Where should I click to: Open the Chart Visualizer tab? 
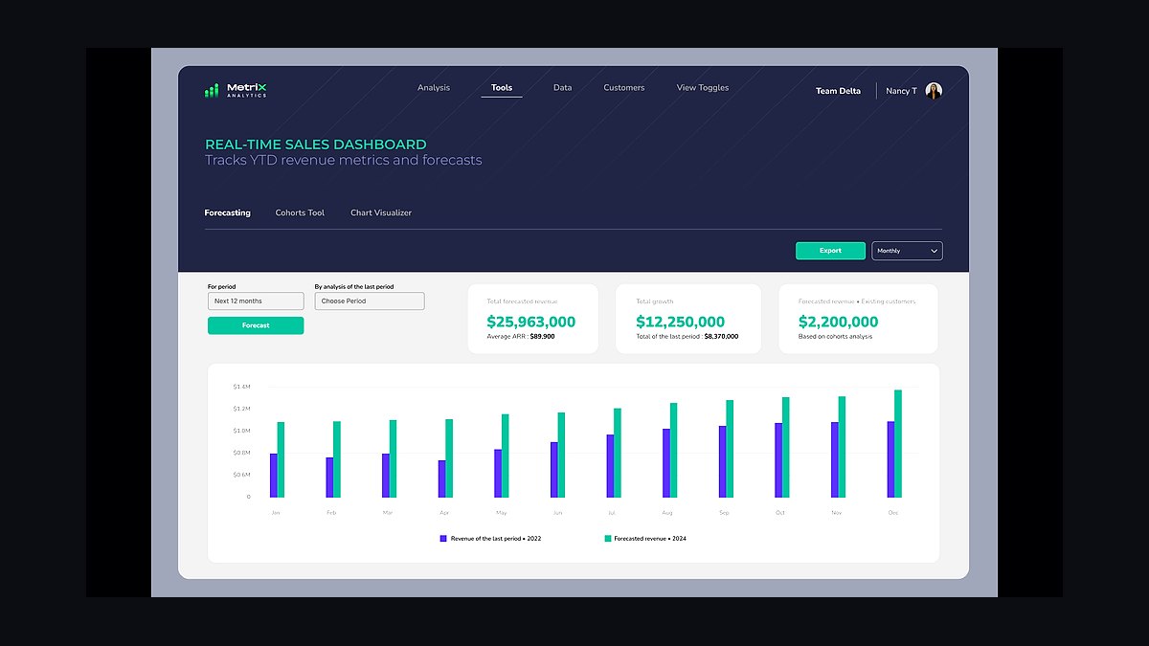pyautogui.click(x=381, y=212)
